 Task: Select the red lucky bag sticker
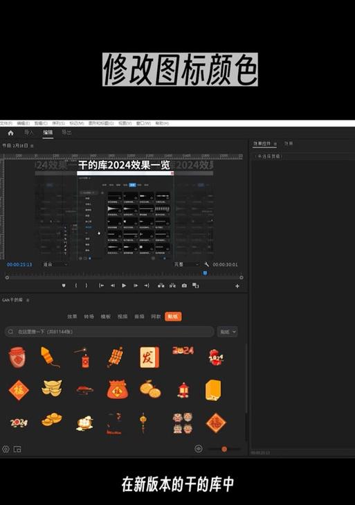117,389
